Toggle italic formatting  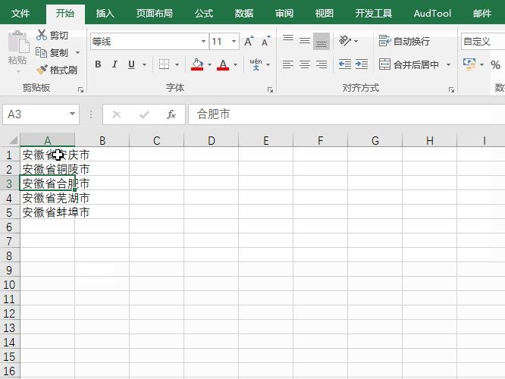(114, 64)
